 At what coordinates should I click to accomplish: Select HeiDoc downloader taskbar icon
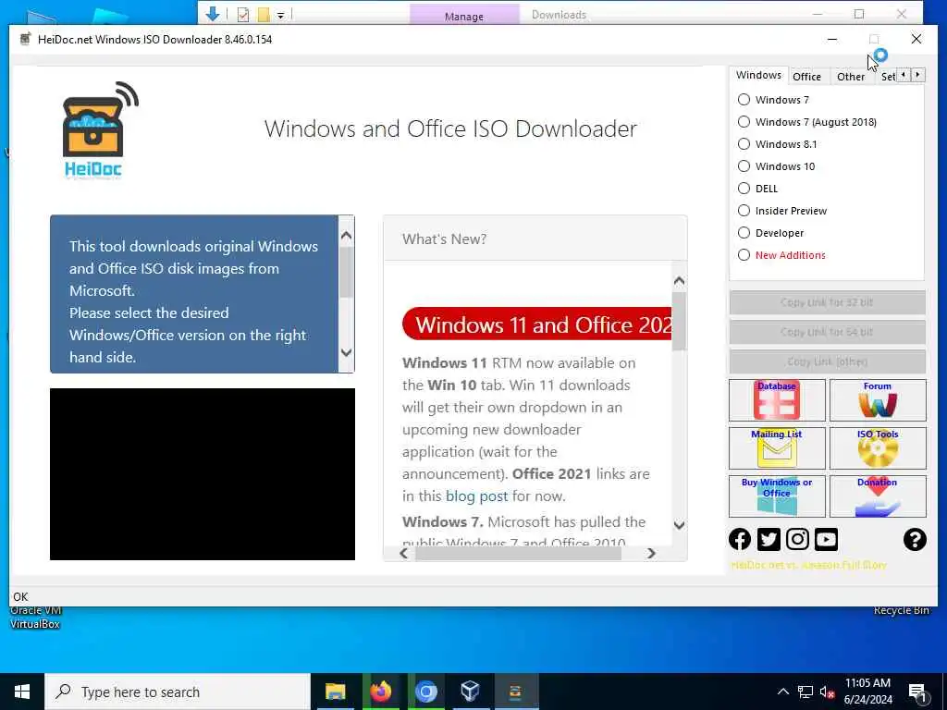[515, 692]
